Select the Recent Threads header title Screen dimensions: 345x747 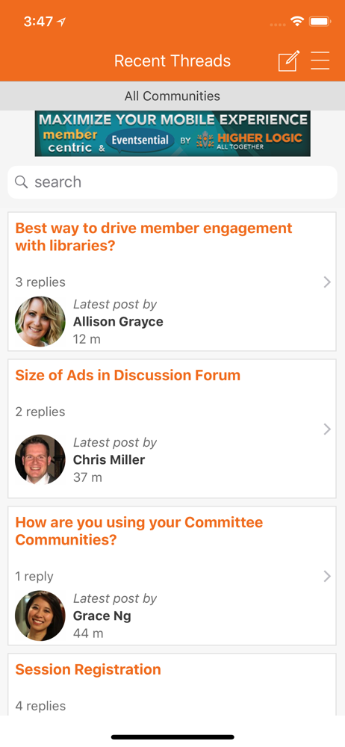tap(172, 61)
